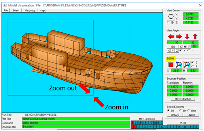Click the zoom in magnifier icon
204x131 pixels.
click(179, 64)
